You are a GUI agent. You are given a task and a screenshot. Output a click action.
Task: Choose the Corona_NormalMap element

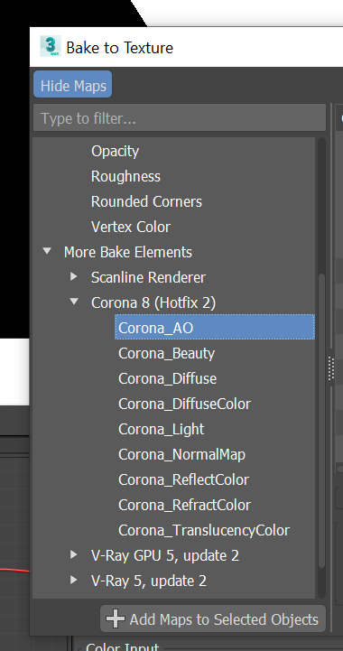click(x=182, y=455)
